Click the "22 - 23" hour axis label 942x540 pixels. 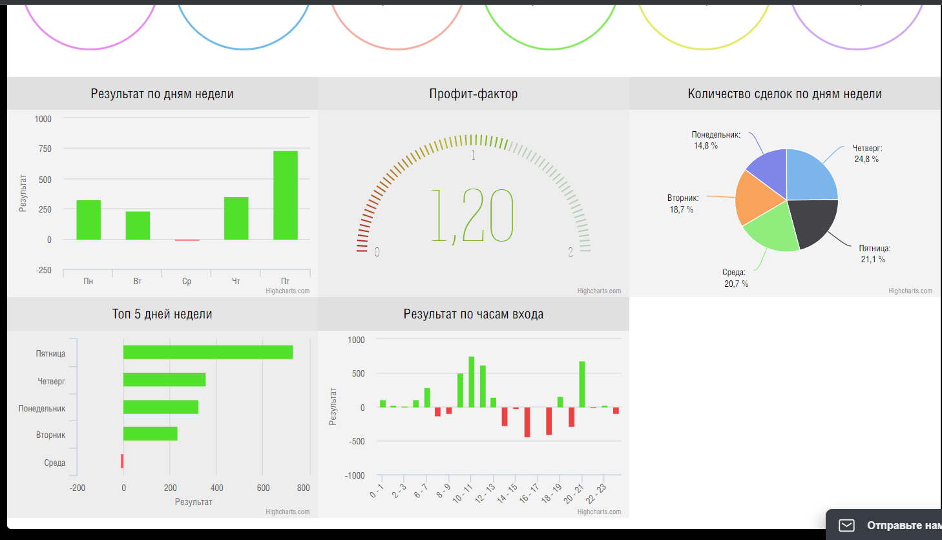click(x=596, y=493)
